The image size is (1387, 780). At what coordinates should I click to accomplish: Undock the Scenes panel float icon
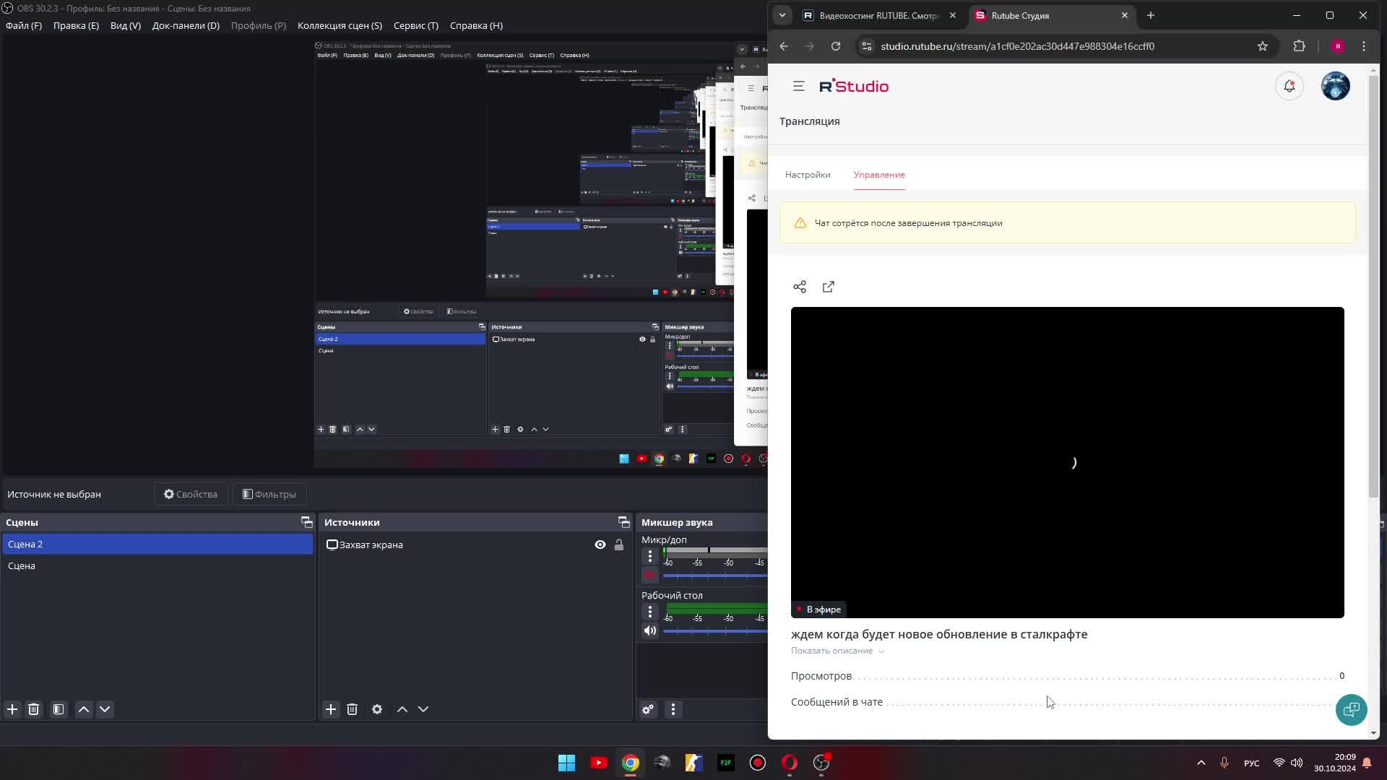tap(306, 522)
